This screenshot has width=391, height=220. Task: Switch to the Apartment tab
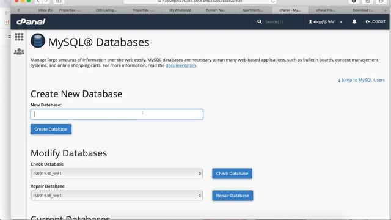(252, 10)
